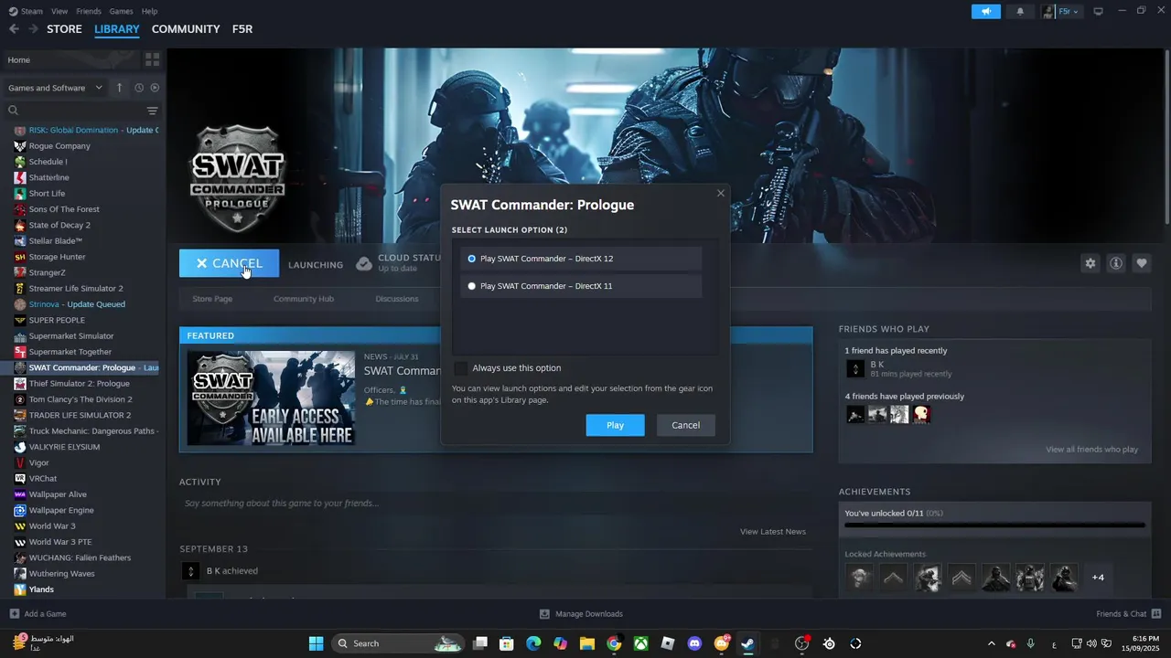Click the page vertical scrollbar
Image resolution: width=1171 pixels, height=658 pixels.
coord(1166,137)
